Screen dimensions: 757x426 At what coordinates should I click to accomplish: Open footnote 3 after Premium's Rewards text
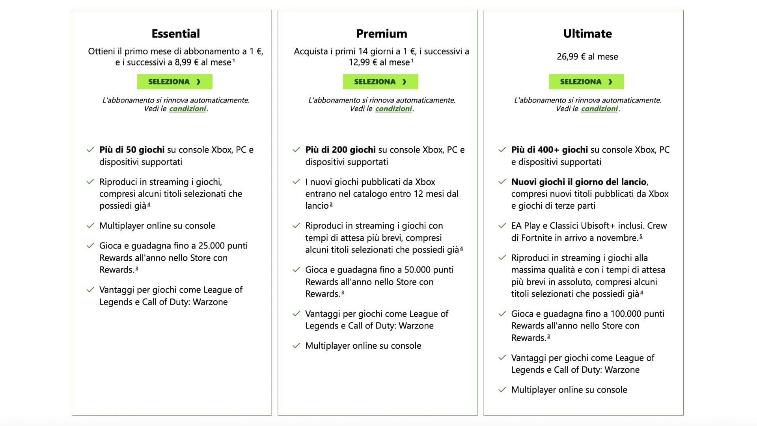(x=343, y=292)
